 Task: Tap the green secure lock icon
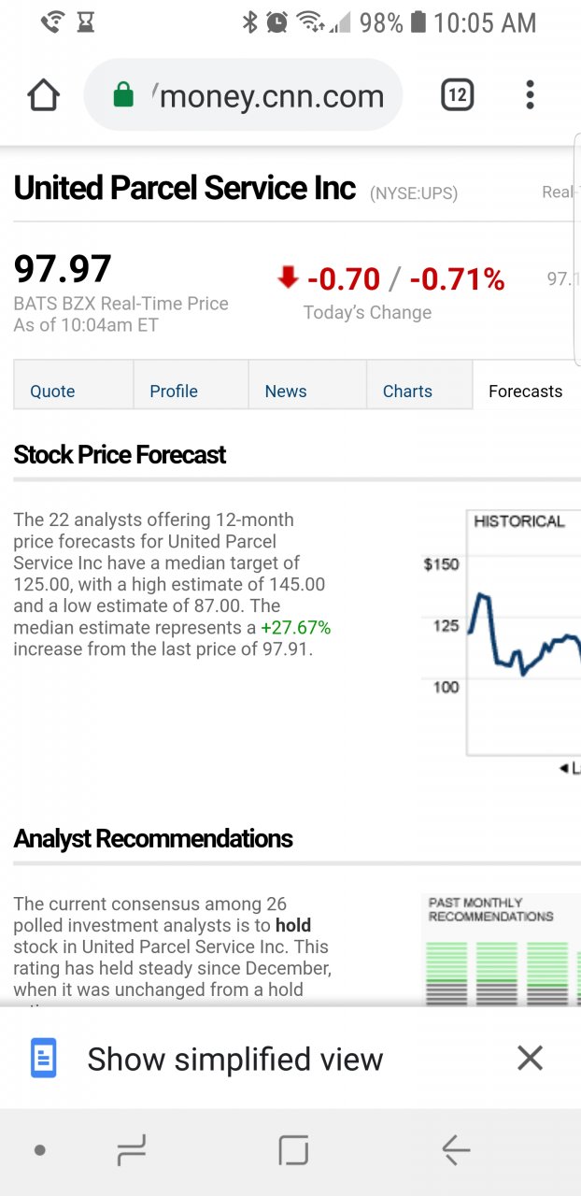(123, 95)
